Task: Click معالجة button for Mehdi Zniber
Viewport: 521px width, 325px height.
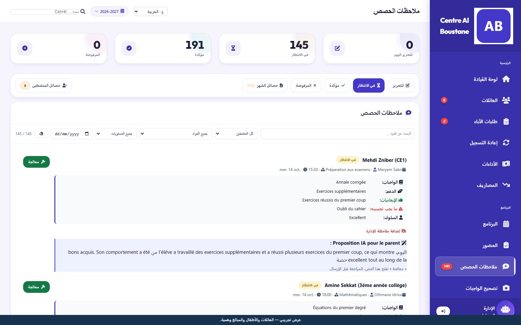Action: point(36,162)
